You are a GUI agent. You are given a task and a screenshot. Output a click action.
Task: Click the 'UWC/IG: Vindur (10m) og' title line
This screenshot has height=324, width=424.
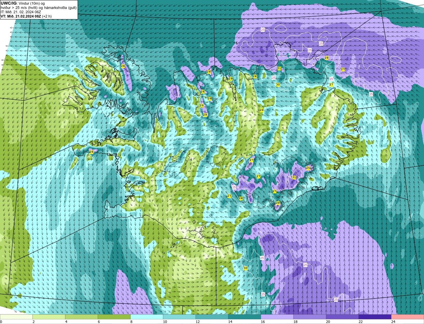point(23,3)
